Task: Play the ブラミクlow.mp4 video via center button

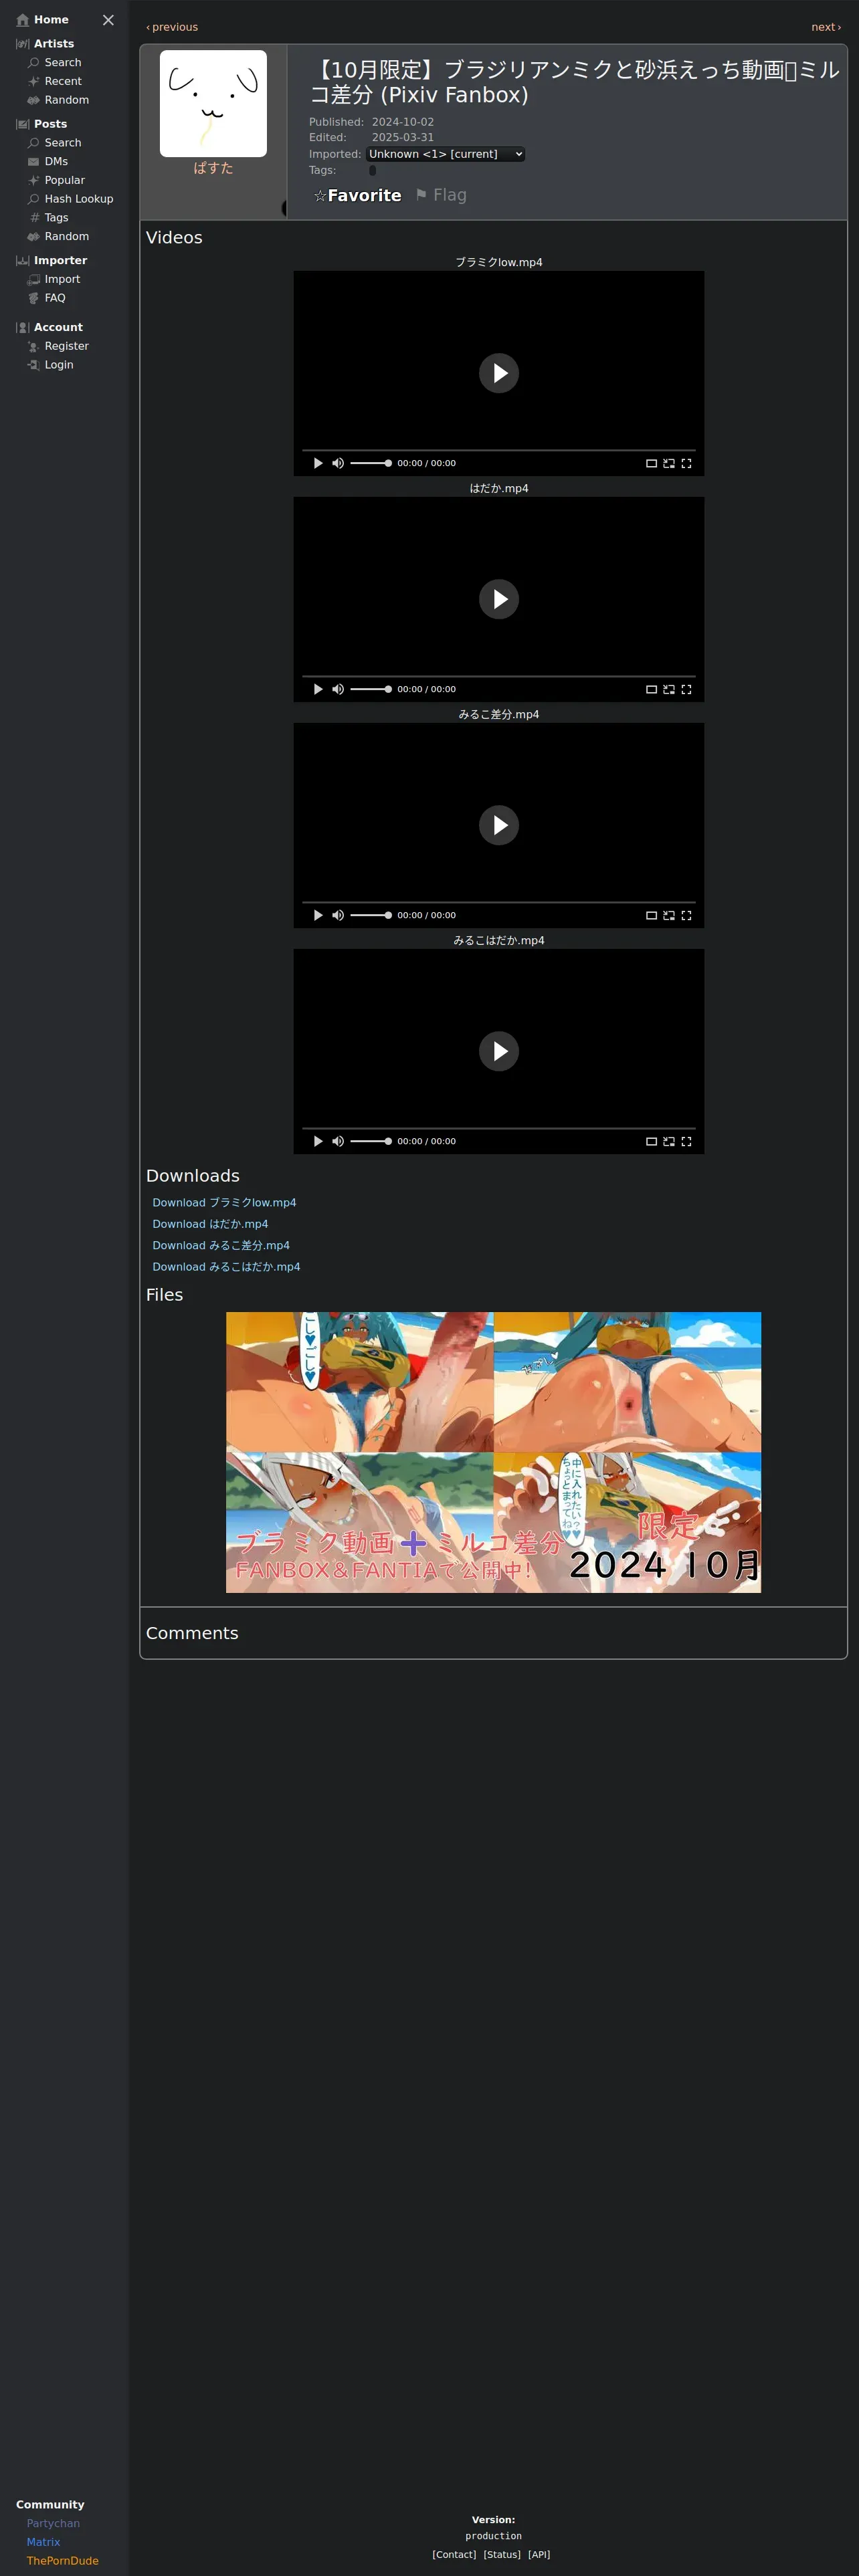Action: click(499, 373)
